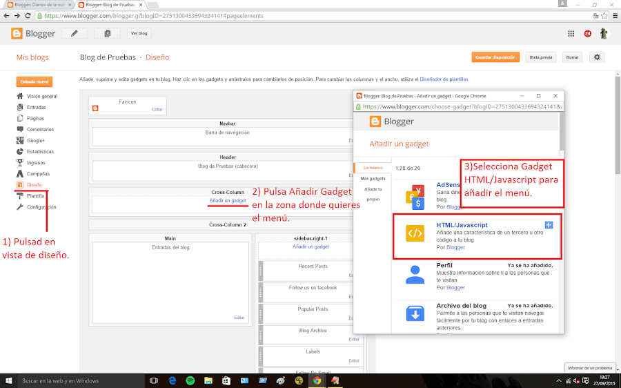
Task: Open the gear settings dropdown
Action: point(597,57)
